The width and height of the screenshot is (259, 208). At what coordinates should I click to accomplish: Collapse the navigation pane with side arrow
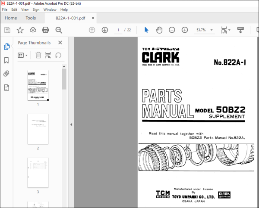click(71, 124)
